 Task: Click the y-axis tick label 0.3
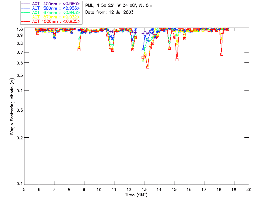20,110
